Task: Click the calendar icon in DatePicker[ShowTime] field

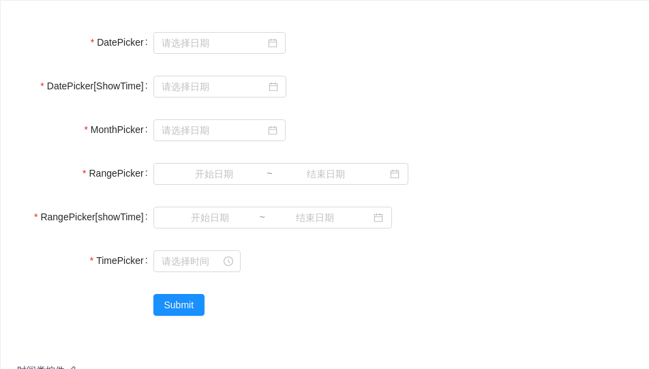Action: point(273,87)
